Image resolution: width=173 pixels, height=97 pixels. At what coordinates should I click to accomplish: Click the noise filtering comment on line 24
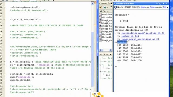(x=47, y=25)
